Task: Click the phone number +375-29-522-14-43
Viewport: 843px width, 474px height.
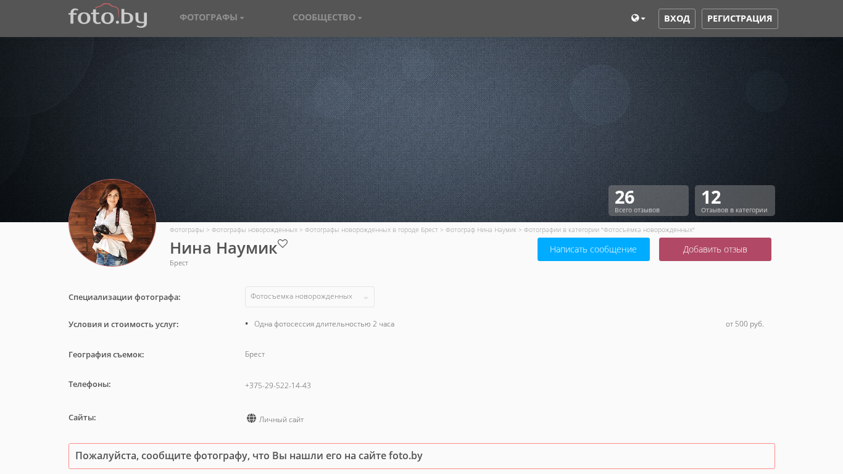Action: tap(278, 386)
